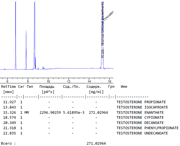Select the TESTOSTERONE DECANOATE row name
This screenshot has height=146, width=180.
pyautogui.click(x=140, y=123)
